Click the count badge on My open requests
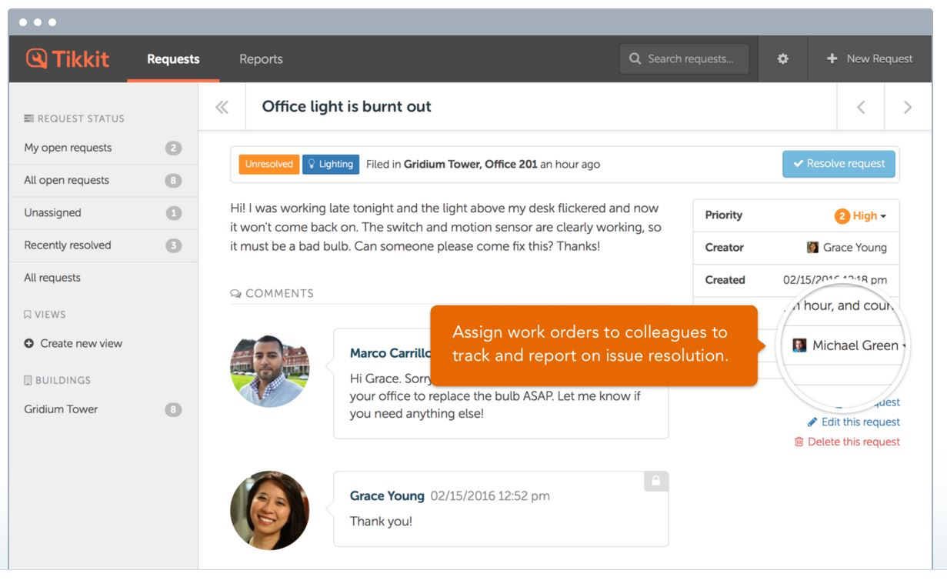Image resolution: width=947 pixels, height=587 pixels. pyautogui.click(x=174, y=148)
